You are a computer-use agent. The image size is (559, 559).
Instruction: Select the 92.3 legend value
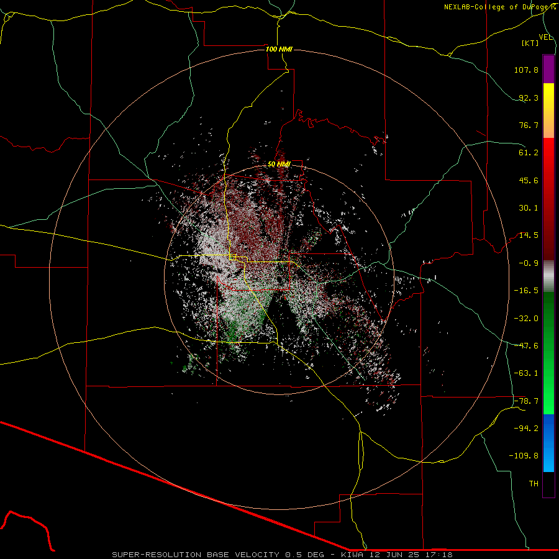[x=529, y=98]
